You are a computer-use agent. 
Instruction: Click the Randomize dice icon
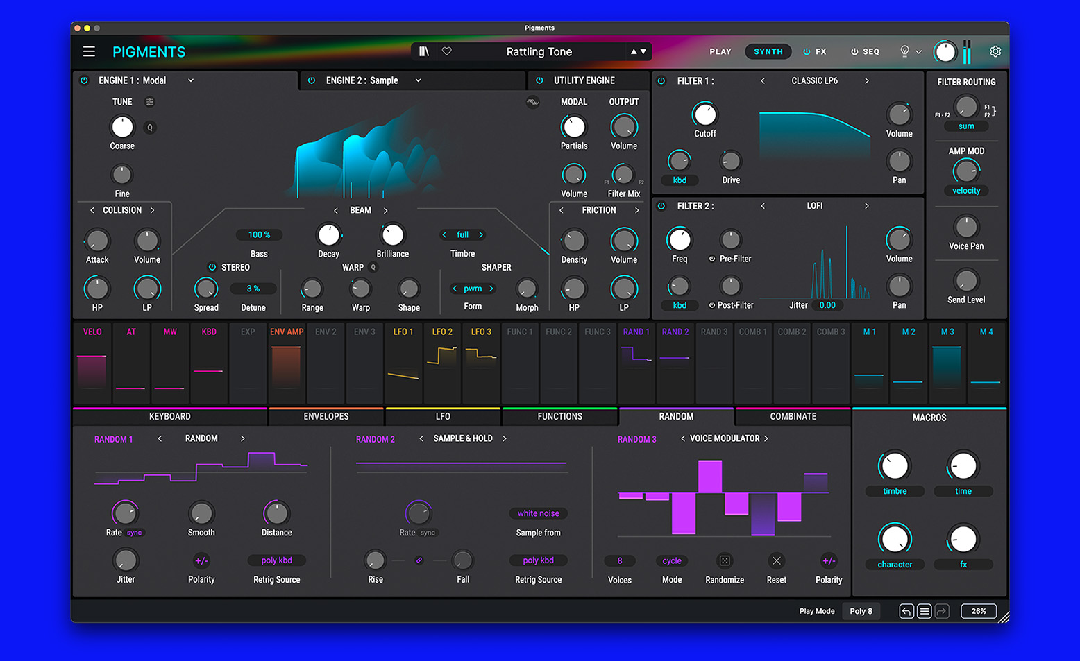[x=725, y=560]
